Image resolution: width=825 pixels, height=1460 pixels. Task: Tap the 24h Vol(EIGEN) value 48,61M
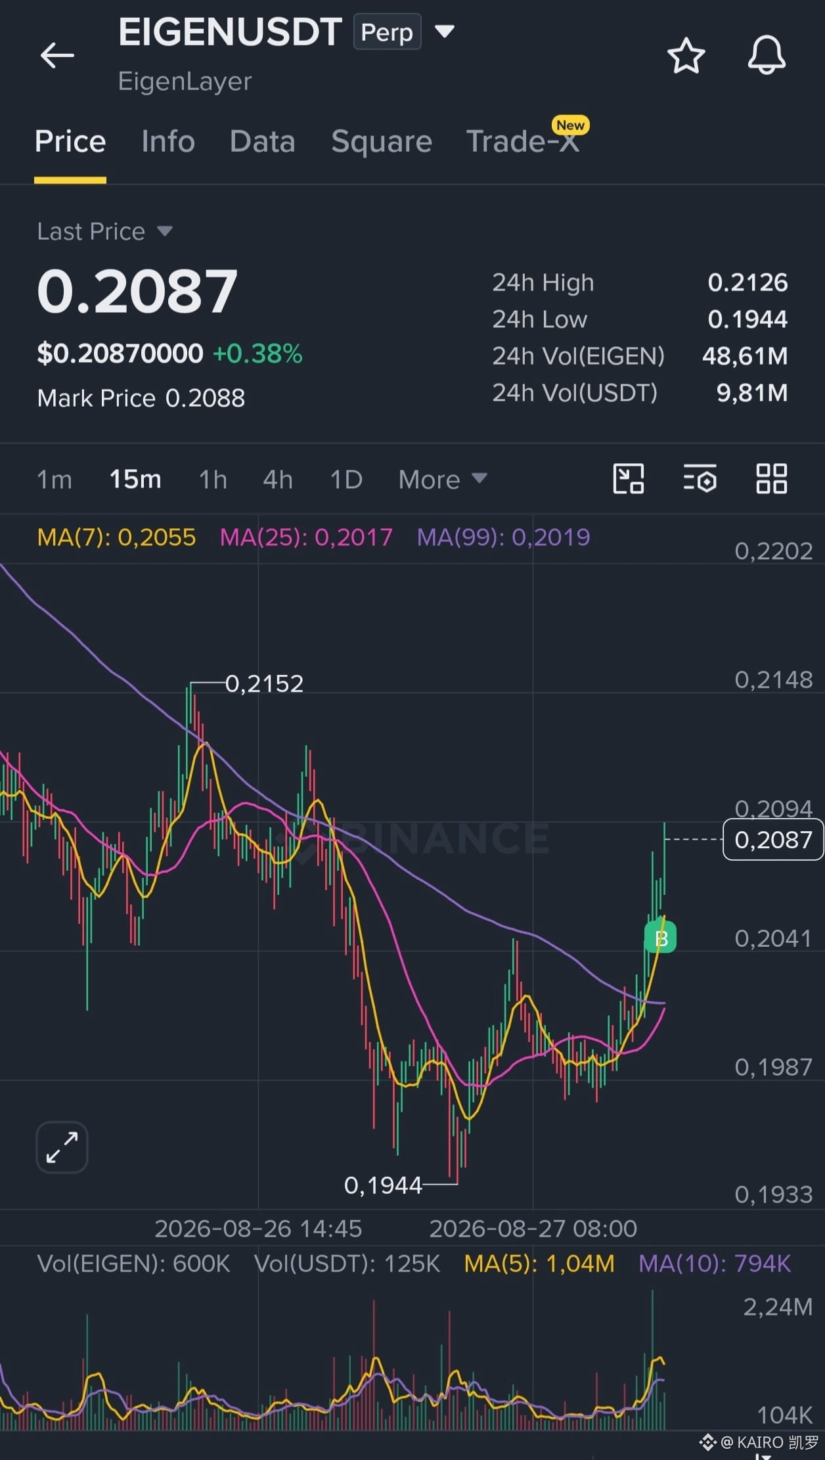coord(745,356)
